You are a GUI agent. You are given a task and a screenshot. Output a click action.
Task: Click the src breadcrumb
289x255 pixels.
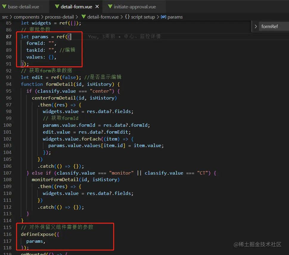pyautogui.click(x=5, y=17)
